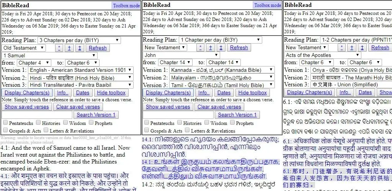The image size is (392, 191).
Task: Open the New Testament dropdown in the second panel
Action: tap(165, 47)
